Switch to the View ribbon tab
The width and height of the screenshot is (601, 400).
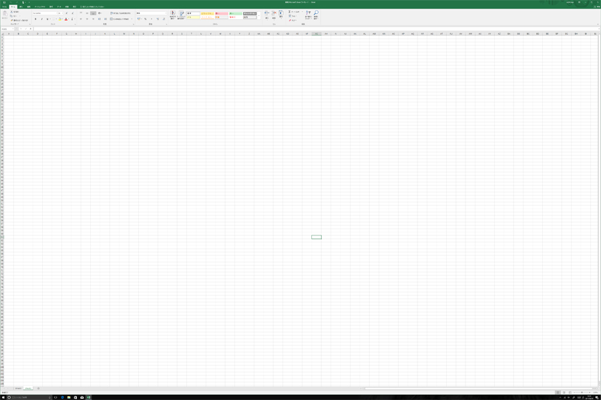pos(74,7)
